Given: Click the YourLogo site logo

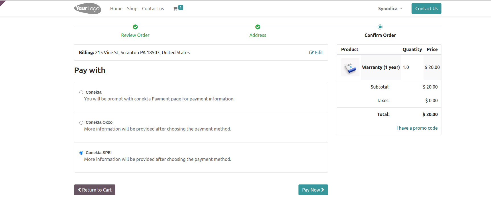Looking at the screenshot, I should point(87,9).
